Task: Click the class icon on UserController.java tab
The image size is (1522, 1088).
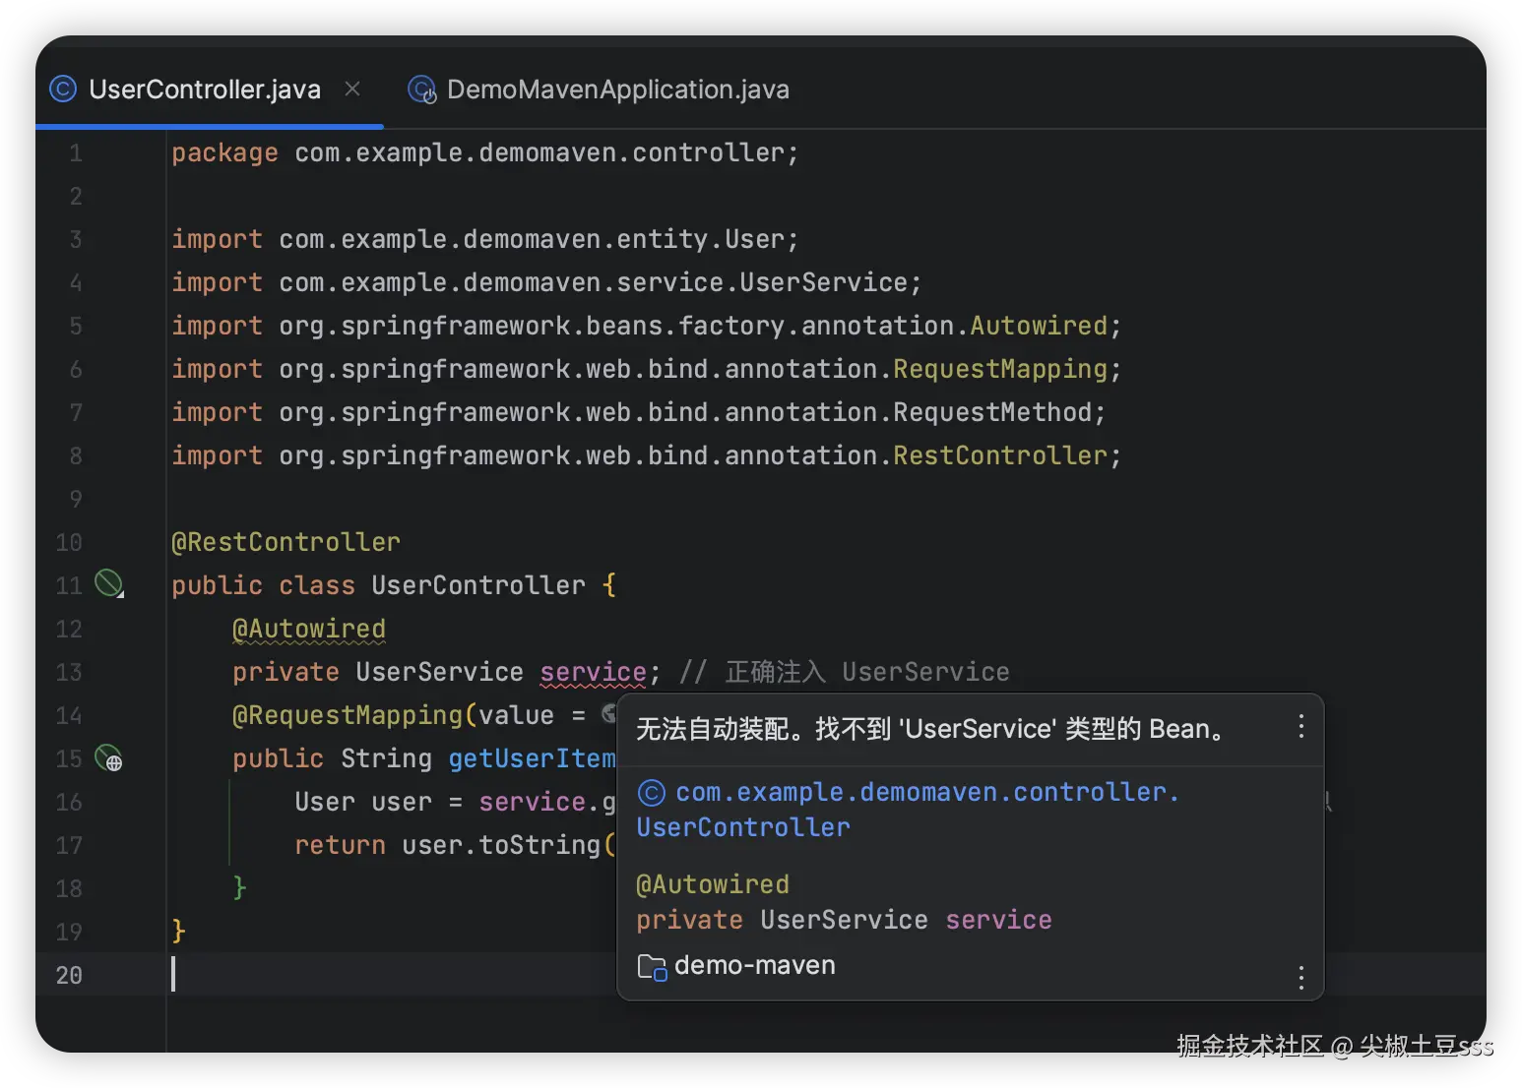Action: pos(63,90)
